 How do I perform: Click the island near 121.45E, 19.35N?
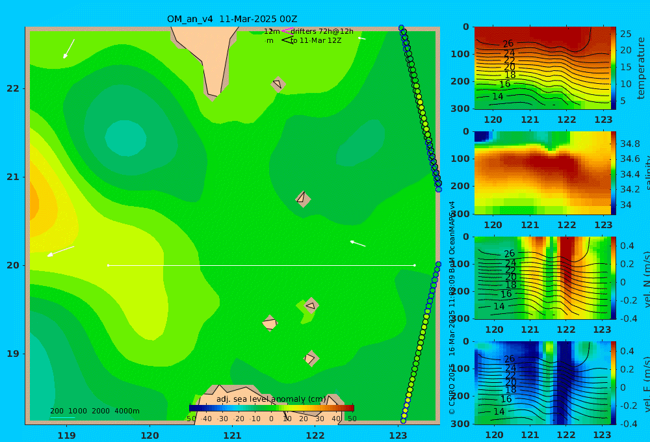pyautogui.click(x=270, y=323)
